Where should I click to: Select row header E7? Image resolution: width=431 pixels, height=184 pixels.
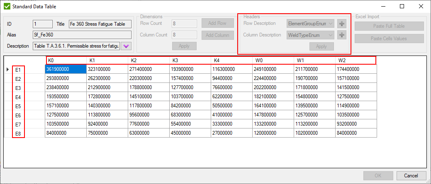click(x=25, y=124)
